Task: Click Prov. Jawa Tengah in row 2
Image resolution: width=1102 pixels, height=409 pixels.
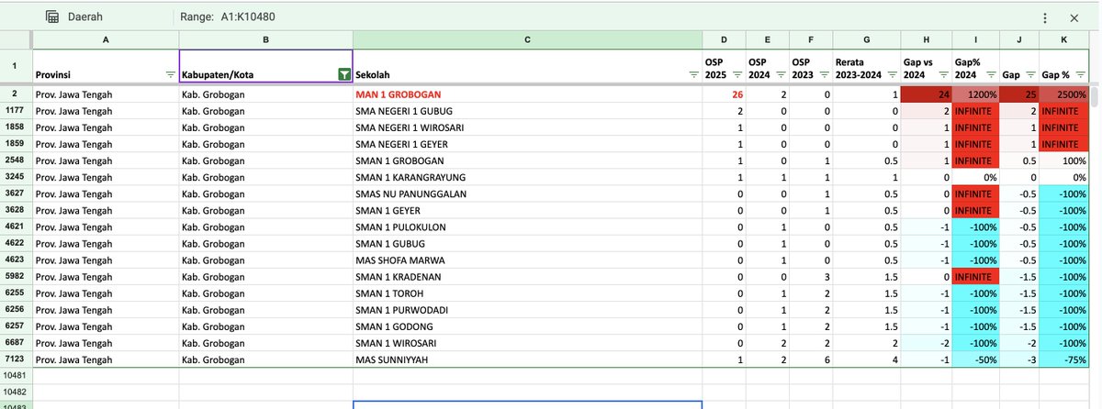Action: click(x=106, y=94)
